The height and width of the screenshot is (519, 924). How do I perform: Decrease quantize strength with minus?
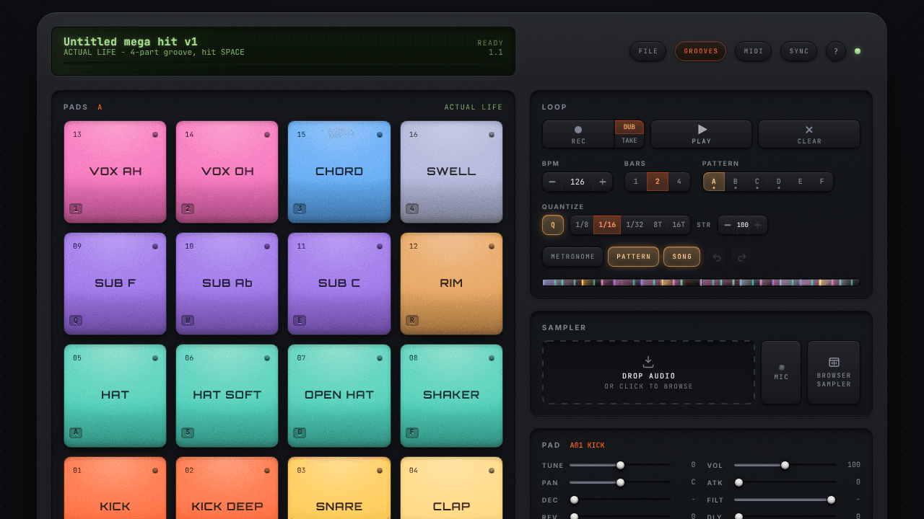728,225
